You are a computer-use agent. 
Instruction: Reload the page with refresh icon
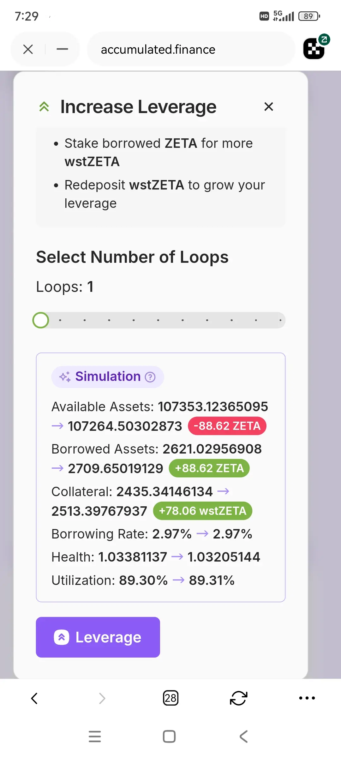coord(239,698)
